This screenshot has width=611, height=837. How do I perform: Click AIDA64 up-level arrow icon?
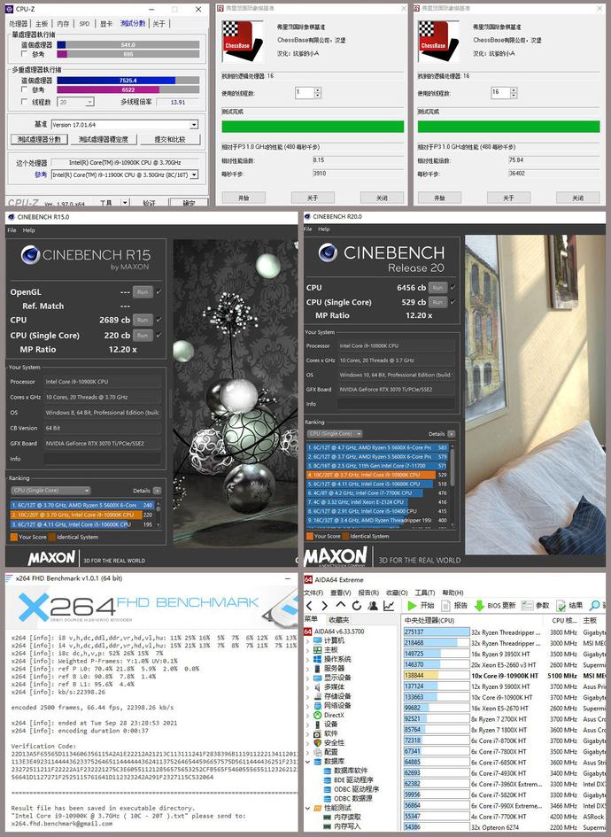pos(340,605)
